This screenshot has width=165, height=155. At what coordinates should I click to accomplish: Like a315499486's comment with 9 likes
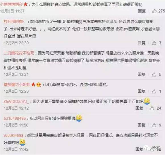click(x=154, y=125)
